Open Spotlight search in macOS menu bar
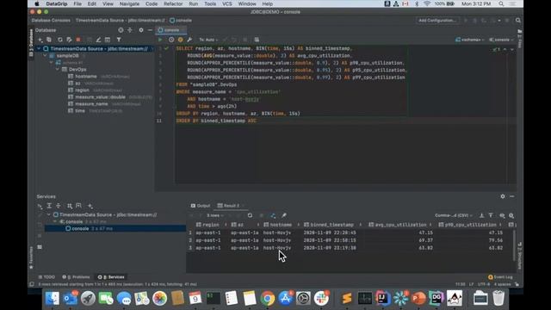This screenshot has width=551, height=310. [501, 3]
